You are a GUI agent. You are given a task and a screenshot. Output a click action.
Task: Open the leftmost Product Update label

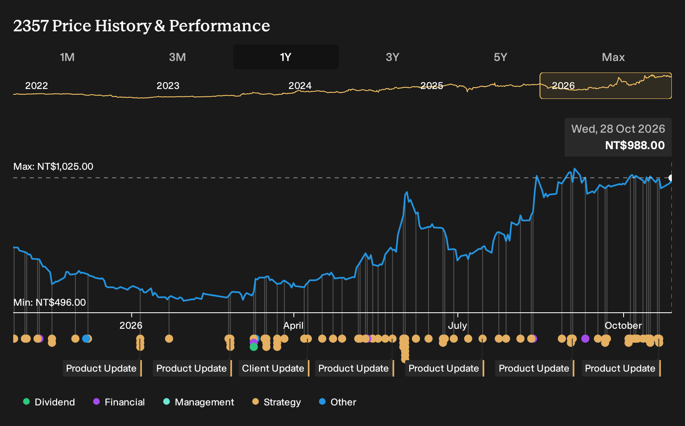101,368
